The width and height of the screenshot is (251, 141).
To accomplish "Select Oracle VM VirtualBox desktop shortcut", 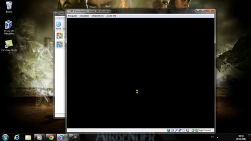I will tap(9, 27).
